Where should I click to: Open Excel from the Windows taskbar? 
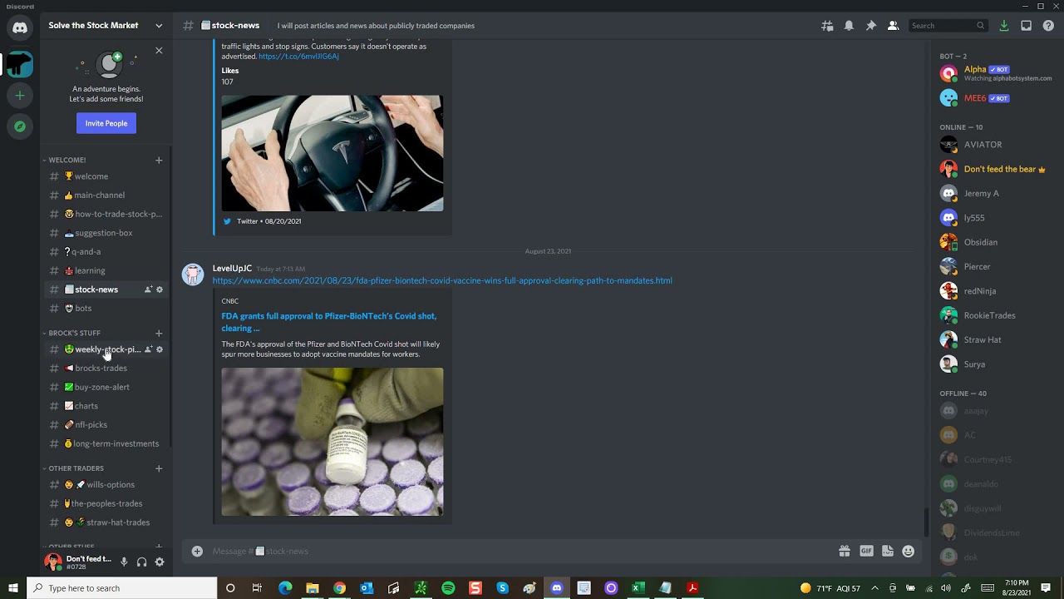tap(638, 588)
